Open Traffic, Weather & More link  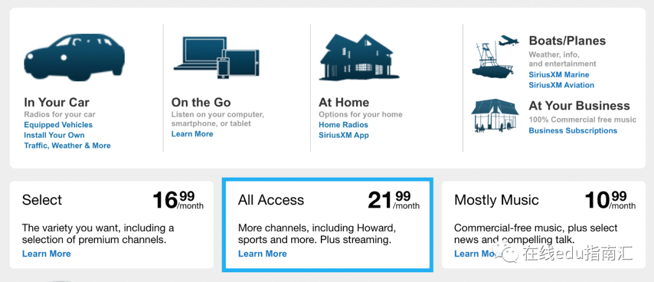point(67,146)
